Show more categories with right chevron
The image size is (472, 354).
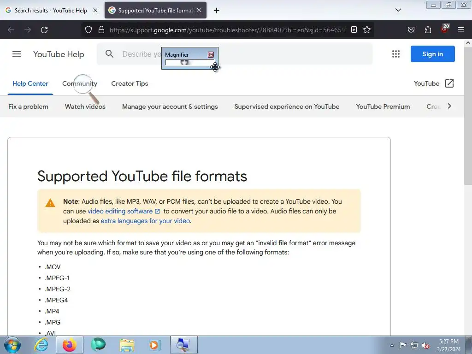pyautogui.click(x=449, y=106)
